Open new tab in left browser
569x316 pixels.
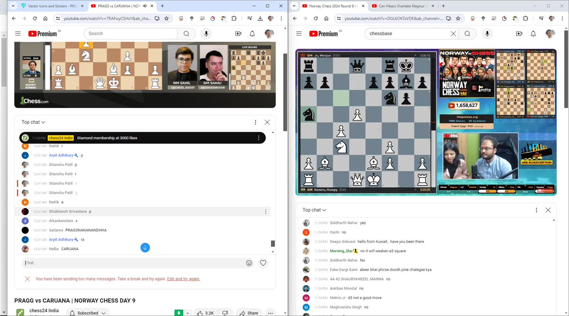click(163, 6)
